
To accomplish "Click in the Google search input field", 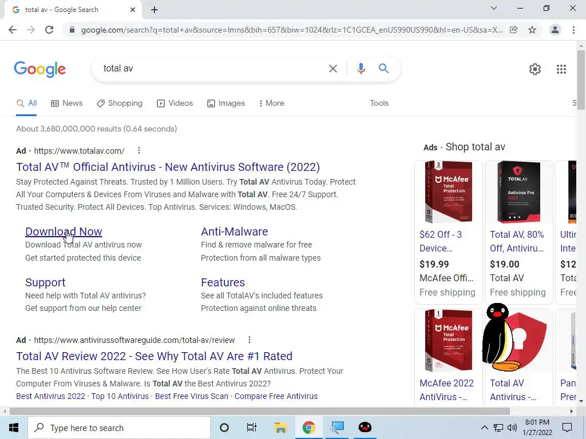I will [213, 69].
